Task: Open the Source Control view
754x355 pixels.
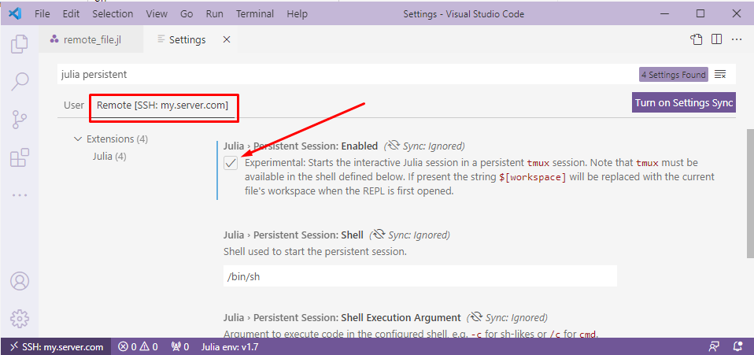Action: (x=20, y=119)
